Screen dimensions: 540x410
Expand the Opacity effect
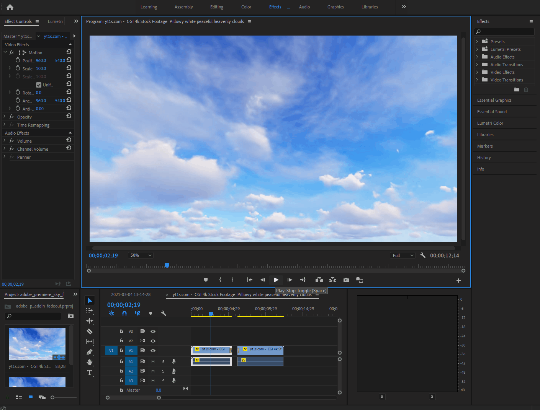5,117
